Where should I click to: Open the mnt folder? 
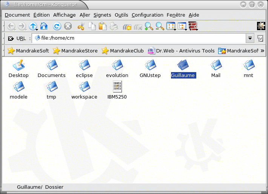click(x=248, y=69)
